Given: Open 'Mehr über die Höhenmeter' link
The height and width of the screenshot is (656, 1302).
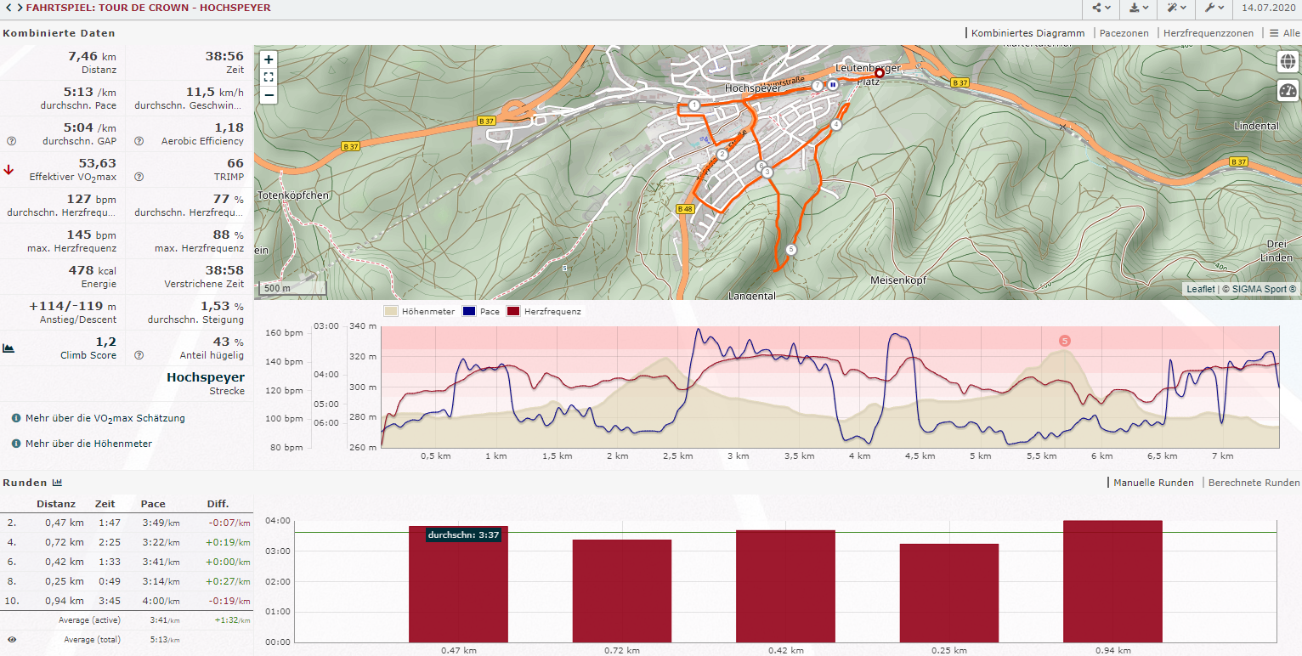Looking at the screenshot, I should point(88,444).
